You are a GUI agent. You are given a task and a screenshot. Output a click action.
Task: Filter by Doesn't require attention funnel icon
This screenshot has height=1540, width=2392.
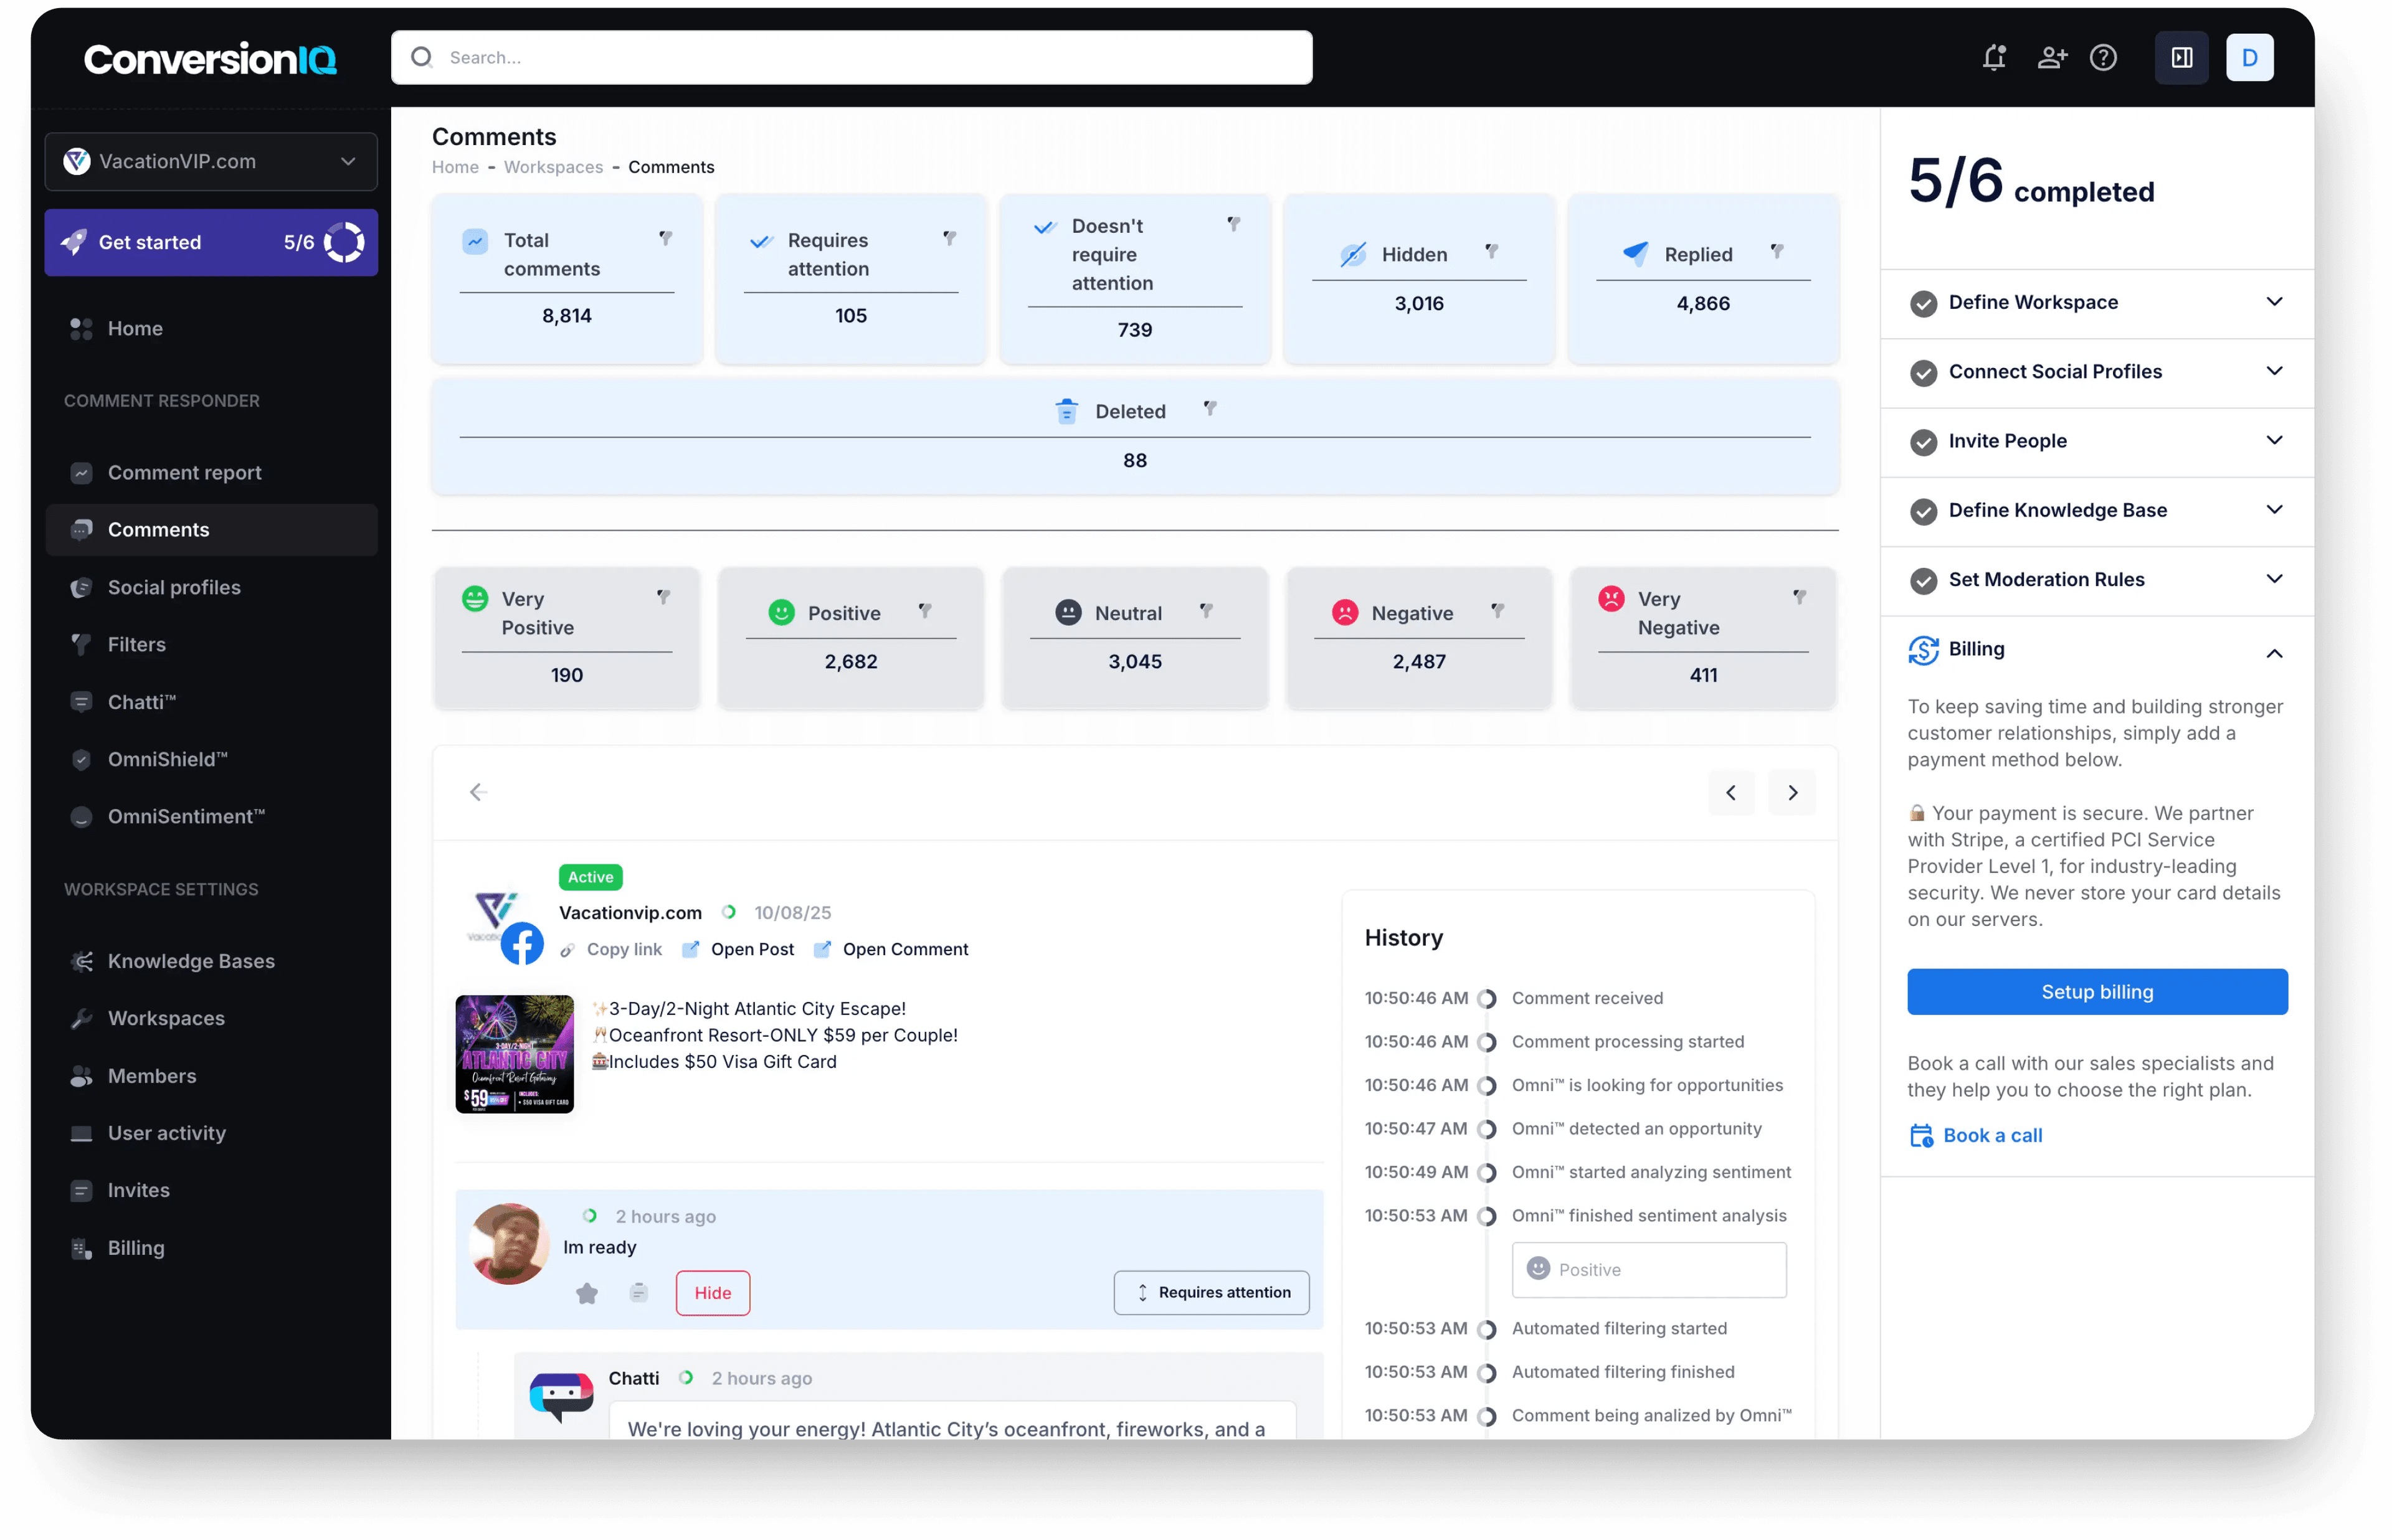click(x=1233, y=224)
